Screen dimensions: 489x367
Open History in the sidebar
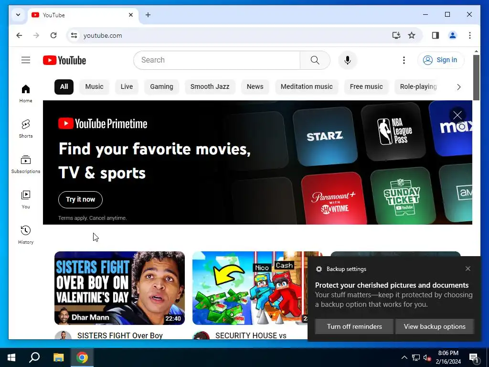pyautogui.click(x=26, y=235)
